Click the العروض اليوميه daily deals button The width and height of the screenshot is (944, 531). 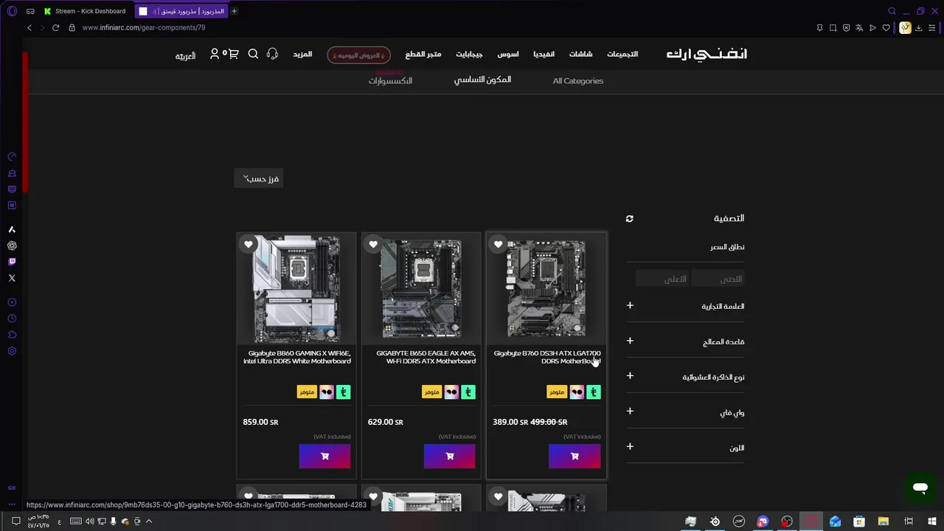coord(358,55)
